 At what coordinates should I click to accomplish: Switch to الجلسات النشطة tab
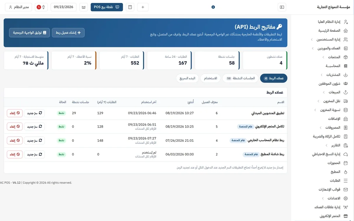240,78
